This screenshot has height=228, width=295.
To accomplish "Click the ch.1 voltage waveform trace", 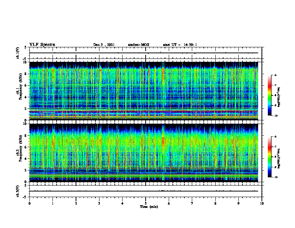I will [144, 53].
